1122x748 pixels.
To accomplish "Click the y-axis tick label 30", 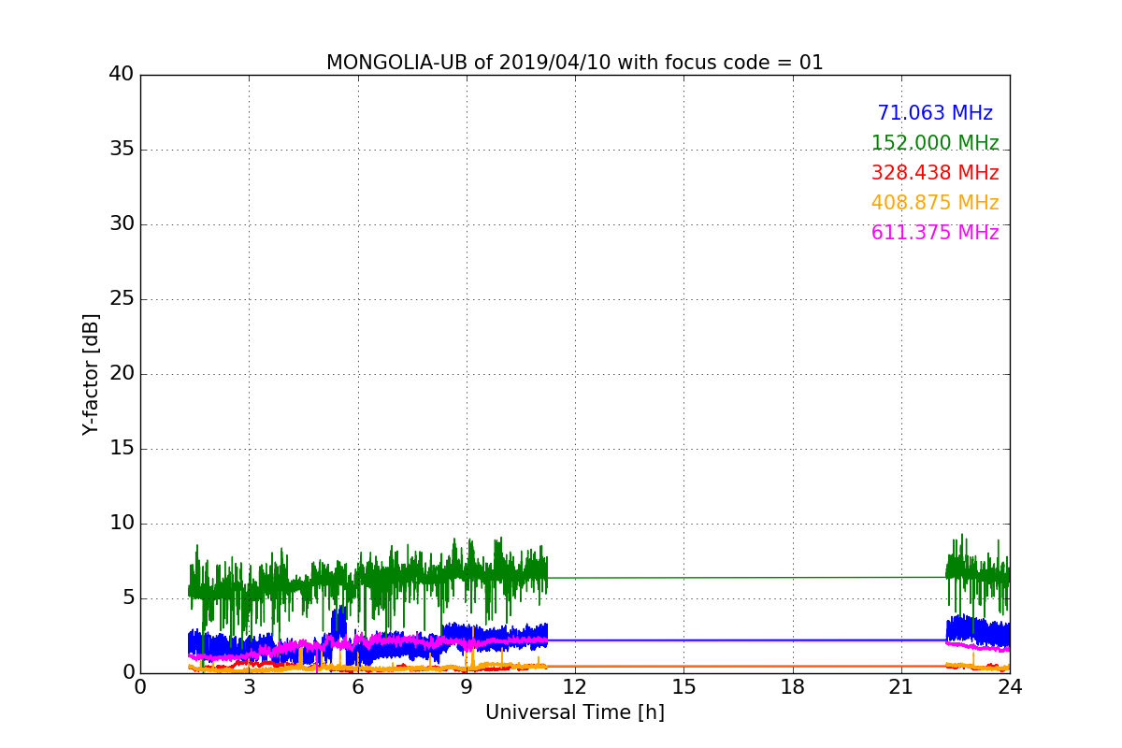I will 122,224.
